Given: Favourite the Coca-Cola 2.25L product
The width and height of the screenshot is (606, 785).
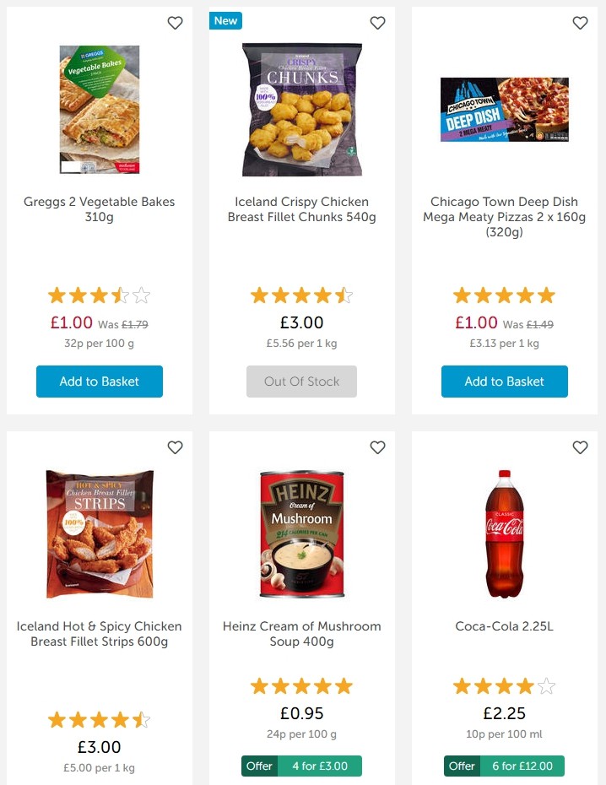Looking at the screenshot, I should click(x=580, y=447).
